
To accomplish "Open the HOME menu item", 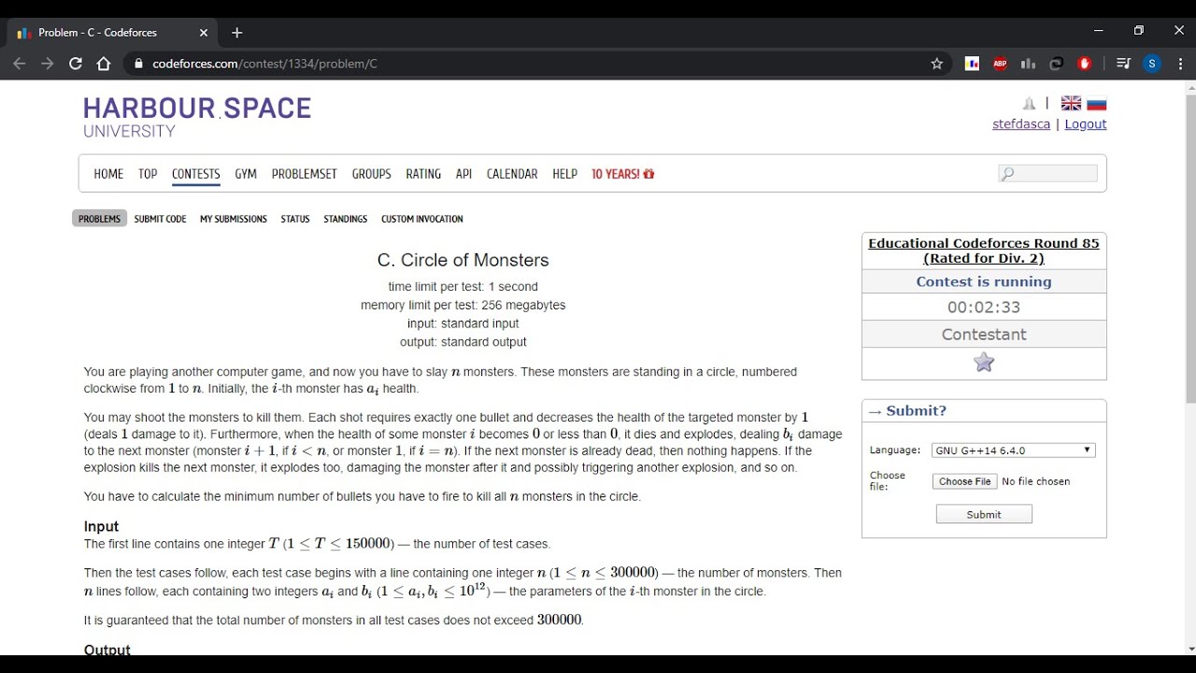I will coord(108,174).
